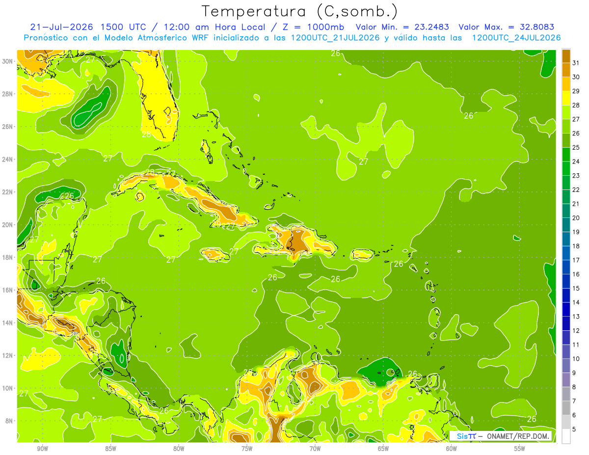589x455 pixels.
Task: Click the latitude axis label 10N
Action: pyautogui.click(x=7, y=388)
